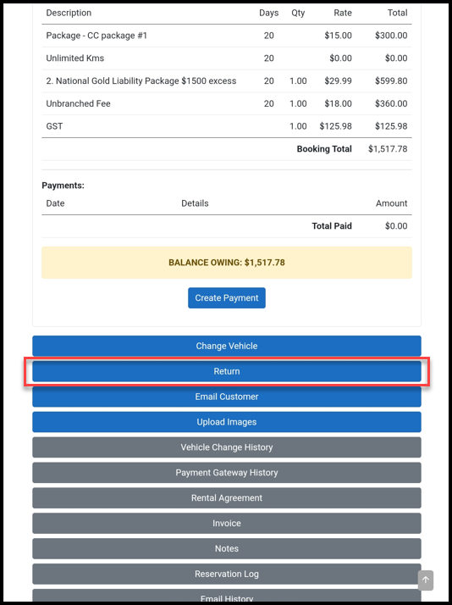This screenshot has height=605, width=452.
Task: Click the Qty column header
Action: tap(298, 13)
